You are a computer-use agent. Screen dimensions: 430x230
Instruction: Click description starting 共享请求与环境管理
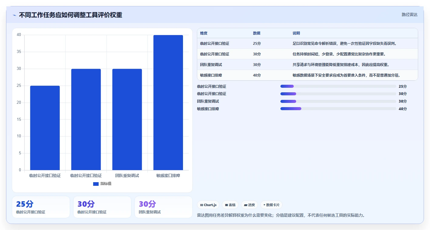341,65
